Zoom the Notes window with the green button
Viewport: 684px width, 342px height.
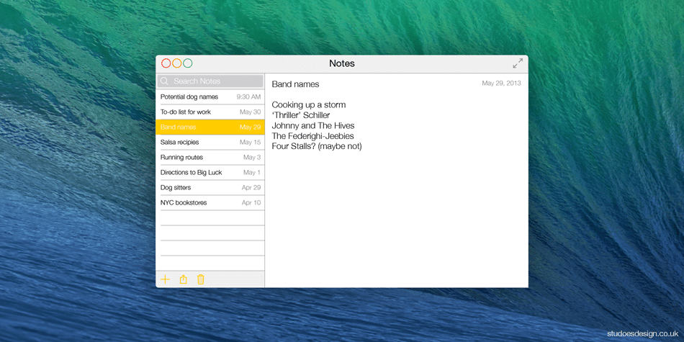tap(188, 63)
